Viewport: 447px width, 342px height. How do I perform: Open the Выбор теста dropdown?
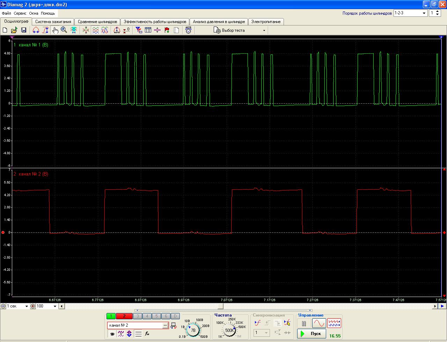tap(240, 30)
